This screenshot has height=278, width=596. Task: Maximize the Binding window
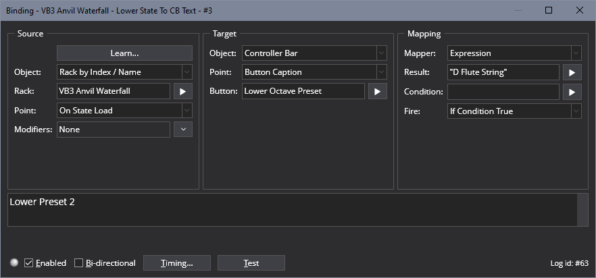[549, 10]
